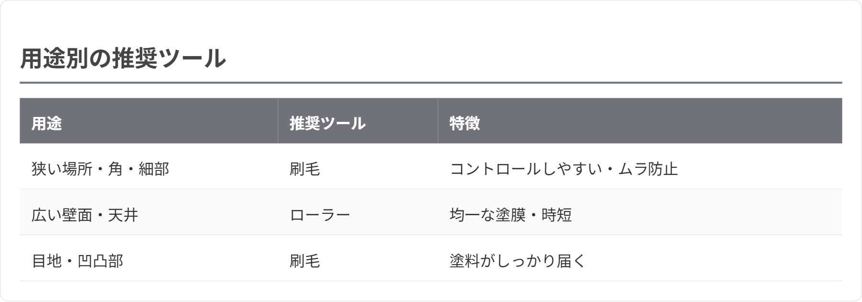Click the 推奨ツール column header
This screenshot has height=302, width=862.
327,124
